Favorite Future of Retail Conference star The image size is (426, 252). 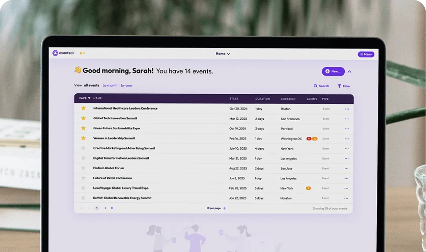83,178
